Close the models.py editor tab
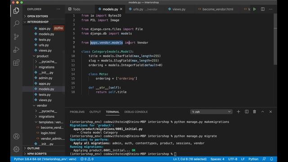The width and height of the screenshot is (288, 162). pos(121,9)
